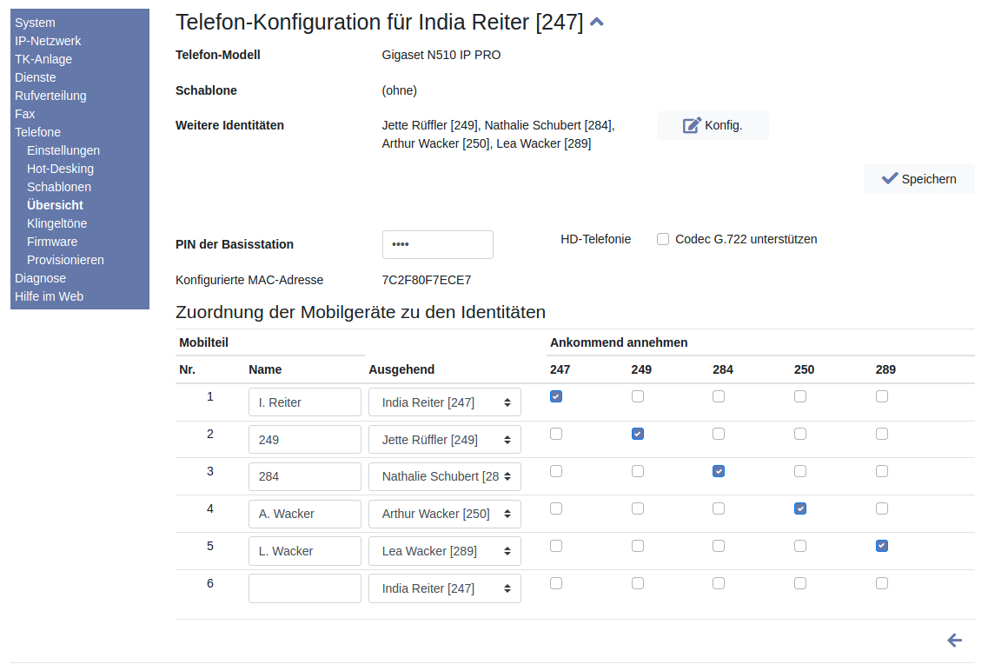Enable Codec G.722 unterstützen checkbox
The width and height of the screenshot is (988, 671).
click(x=663, y=239)
